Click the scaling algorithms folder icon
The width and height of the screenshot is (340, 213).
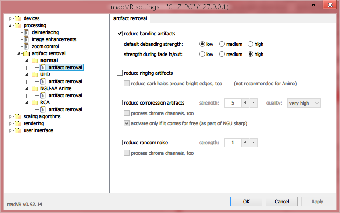click(x=18, y=116)
